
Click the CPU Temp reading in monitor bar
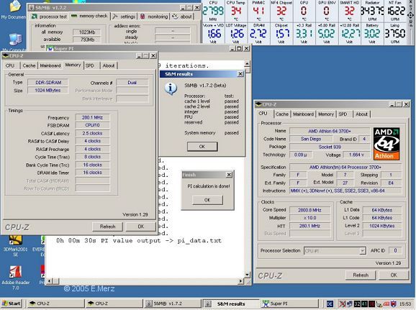click(236, 11)
